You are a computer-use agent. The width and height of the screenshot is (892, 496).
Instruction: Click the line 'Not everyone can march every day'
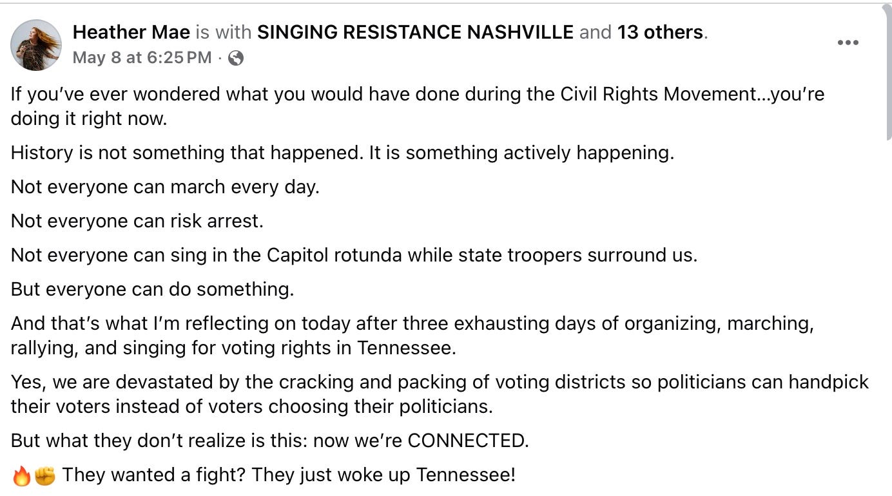pos(165,187)
